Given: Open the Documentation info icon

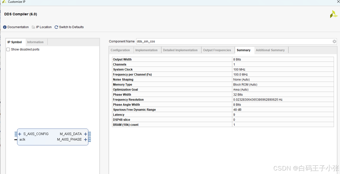Looking at the screenshot, I should coord(5,27).
